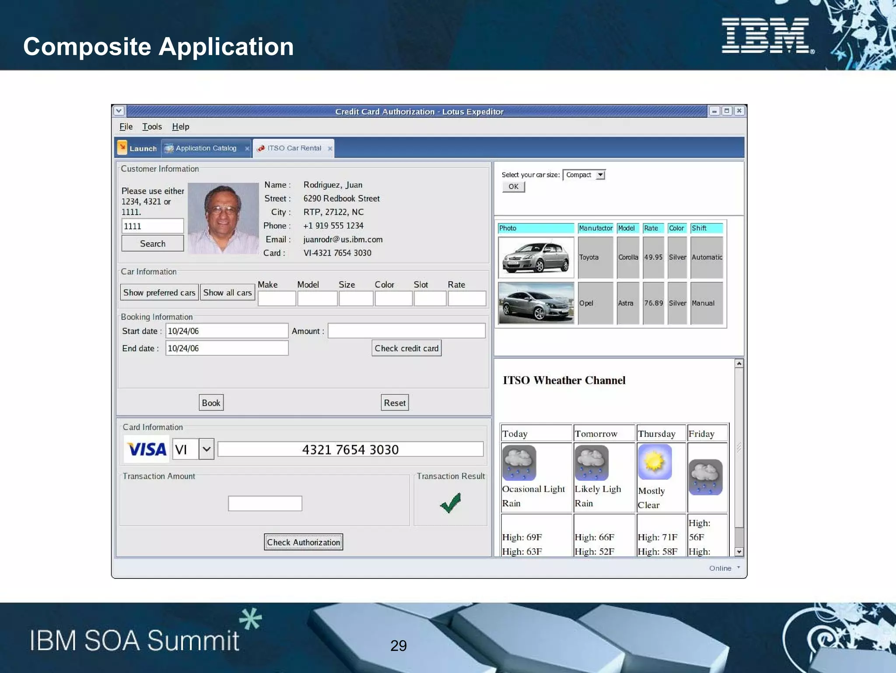Viewport: 896px width, 673px height.
Task: Click Friday's rain cloud weather icon
Action: point(706,477)
